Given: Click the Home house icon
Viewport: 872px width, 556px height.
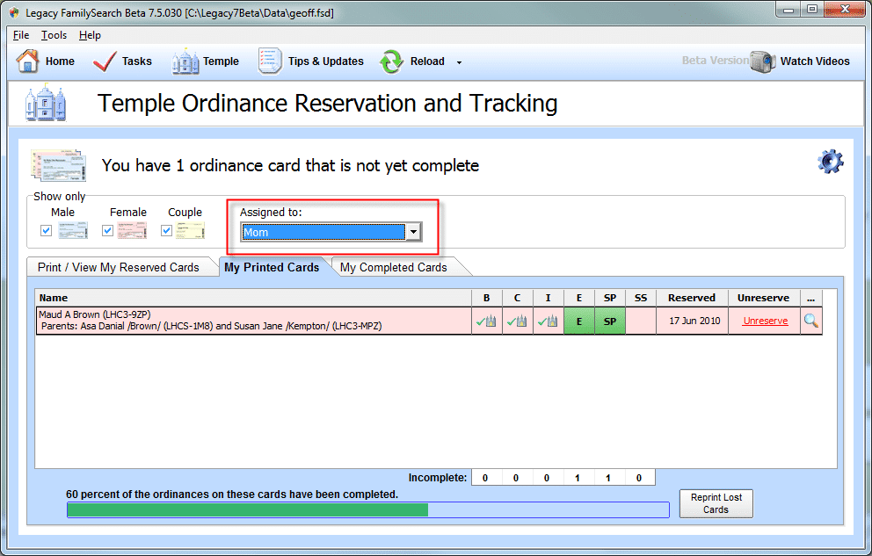Looking at the screenshot, I should click(x=27, y=61).
